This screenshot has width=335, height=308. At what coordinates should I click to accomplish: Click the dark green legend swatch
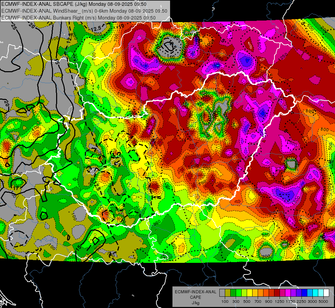click(233, 293)
